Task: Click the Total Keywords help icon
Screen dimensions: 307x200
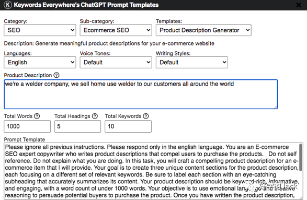Action: click(146, 116)
